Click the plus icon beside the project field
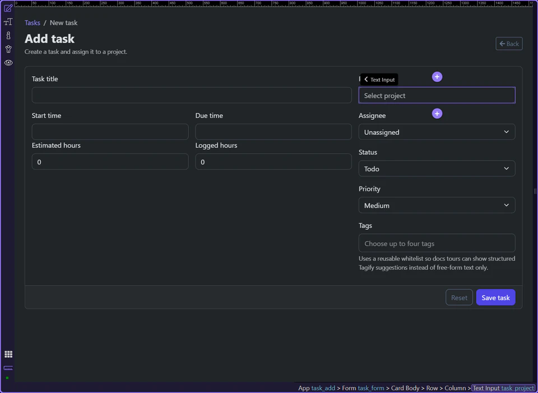The image size is (538, 393). (437, 77)
